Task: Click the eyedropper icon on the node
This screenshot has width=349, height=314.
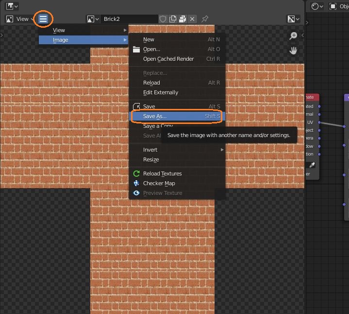Action: pos(313,165)
